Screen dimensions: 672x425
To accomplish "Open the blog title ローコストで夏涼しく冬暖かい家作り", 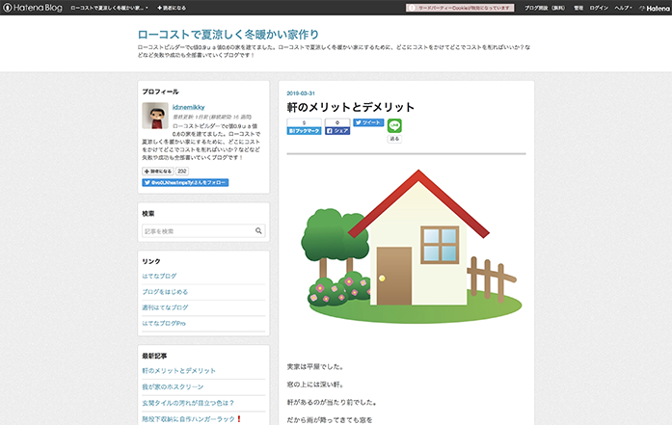I will pyautogui.click(x=228, y=35).
